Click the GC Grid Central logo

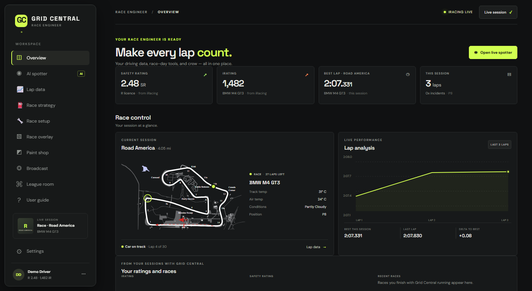(x=21, y=21)
